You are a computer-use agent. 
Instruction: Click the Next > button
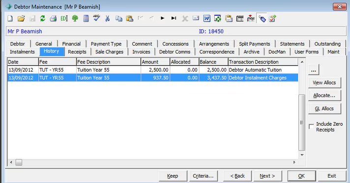tap(267, 176)
